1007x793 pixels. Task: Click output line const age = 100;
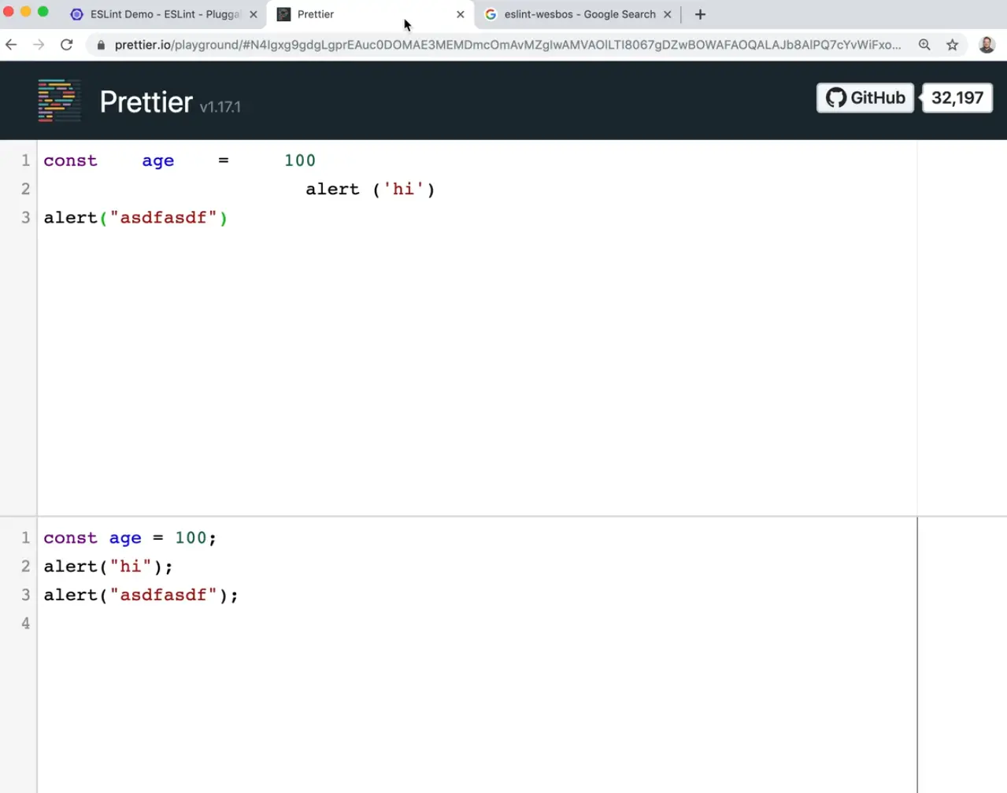[130, 538]
